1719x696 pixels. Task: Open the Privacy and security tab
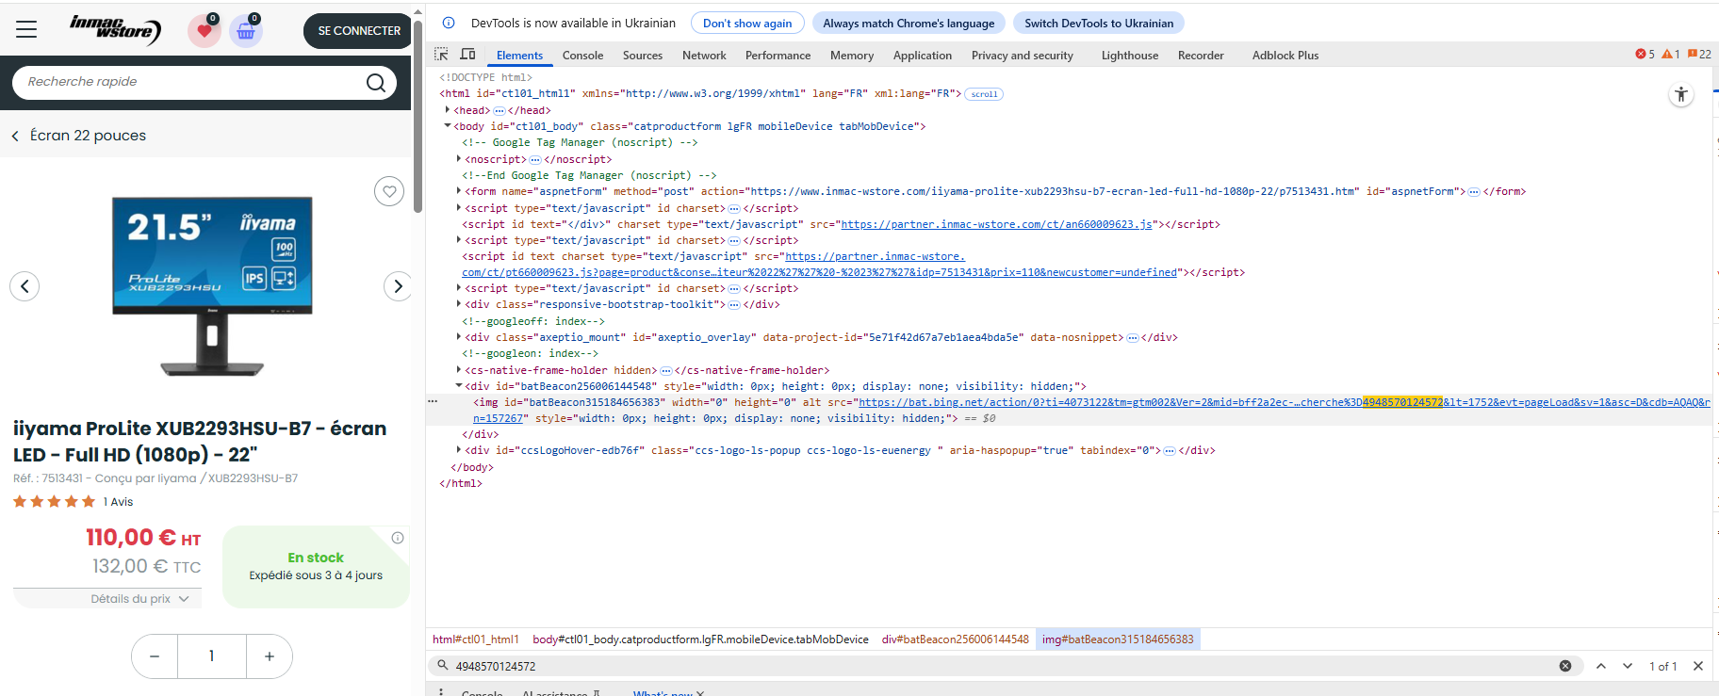[x=1023, y=56]
